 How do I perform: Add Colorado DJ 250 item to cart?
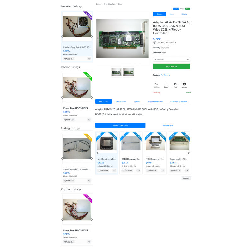click(x=176, y=171)
